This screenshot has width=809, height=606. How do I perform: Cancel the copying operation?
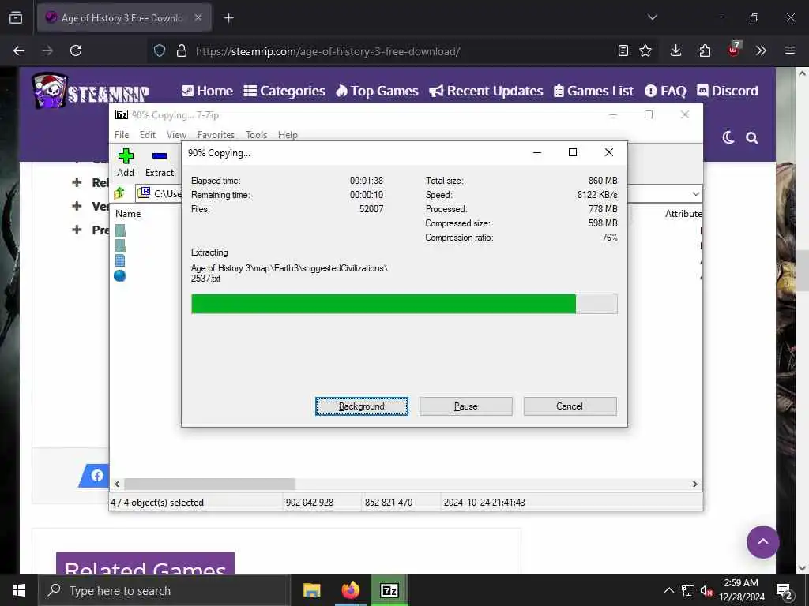(570, 406)
